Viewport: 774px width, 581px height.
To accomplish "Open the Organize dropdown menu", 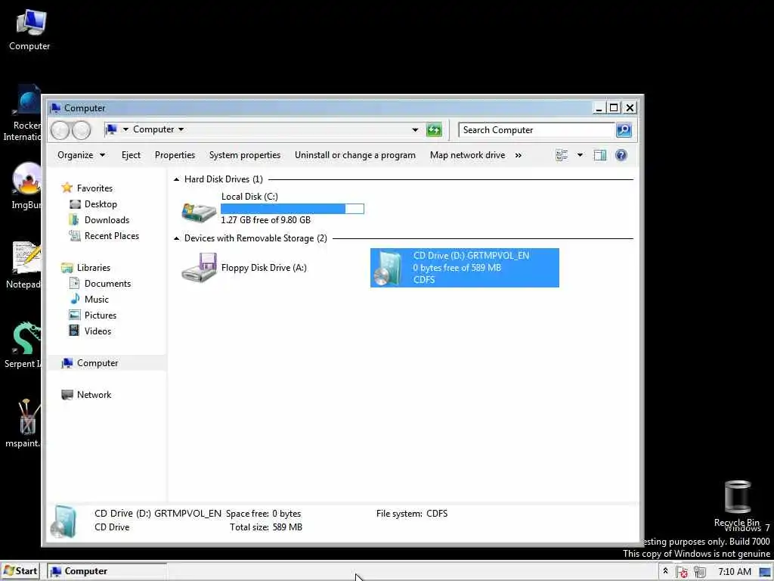I will pos(81,155).
